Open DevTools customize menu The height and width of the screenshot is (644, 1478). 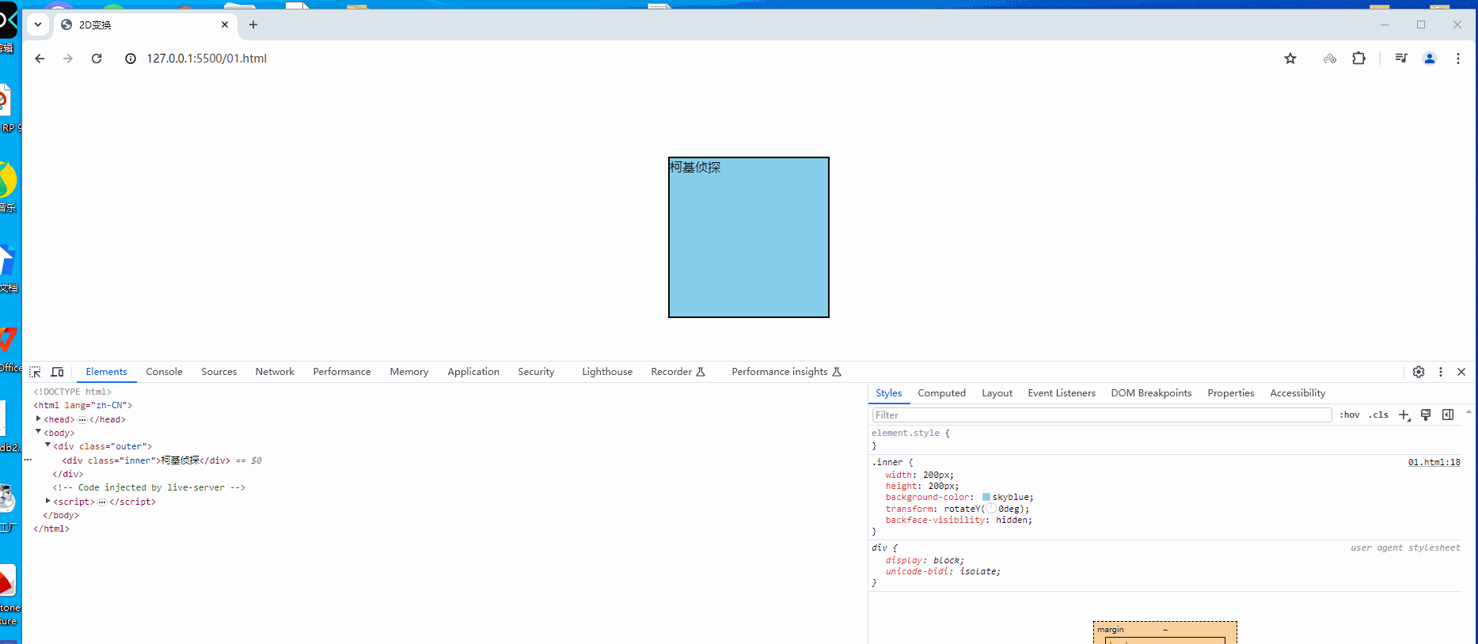(1441, 372)
